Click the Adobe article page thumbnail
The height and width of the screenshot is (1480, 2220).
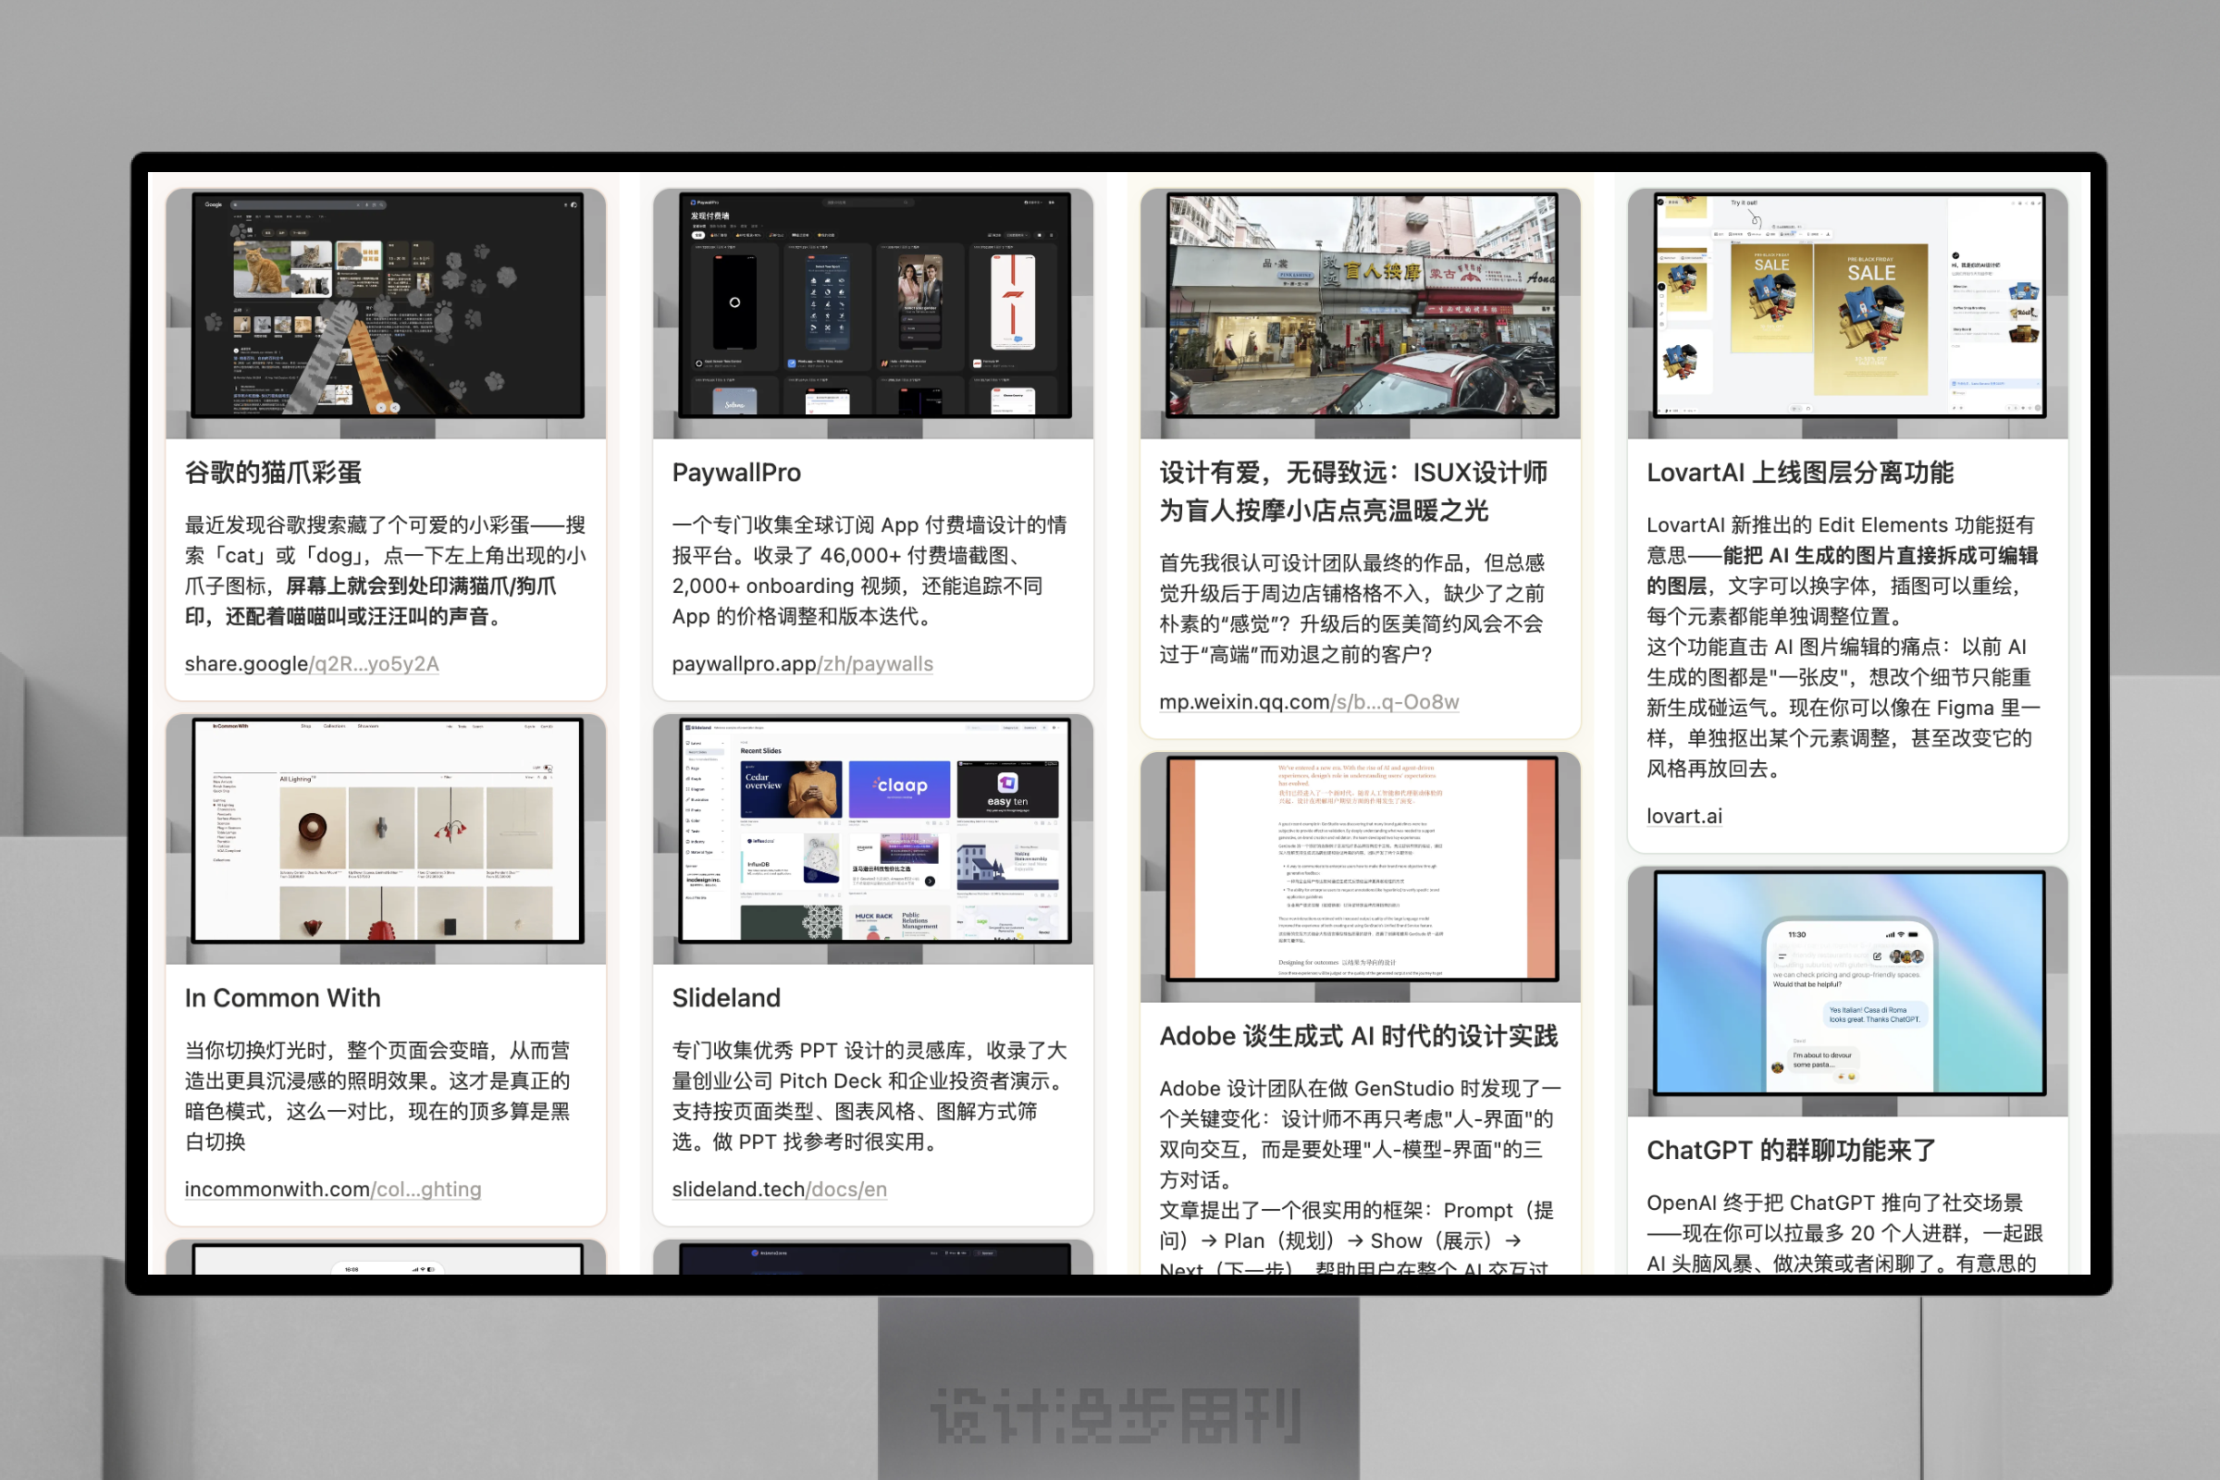tap(1361, 869)
